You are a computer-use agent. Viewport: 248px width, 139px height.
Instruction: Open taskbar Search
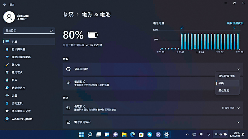[x=90, y=134]
